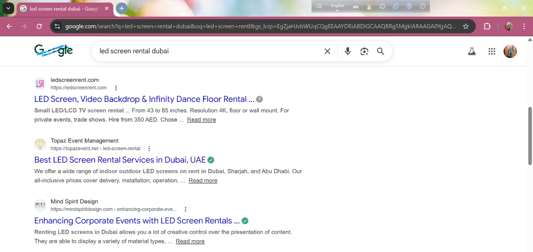Expand the tab search dropdown arrow
Screen dimensions: 533x252
(x=8, y=8)
